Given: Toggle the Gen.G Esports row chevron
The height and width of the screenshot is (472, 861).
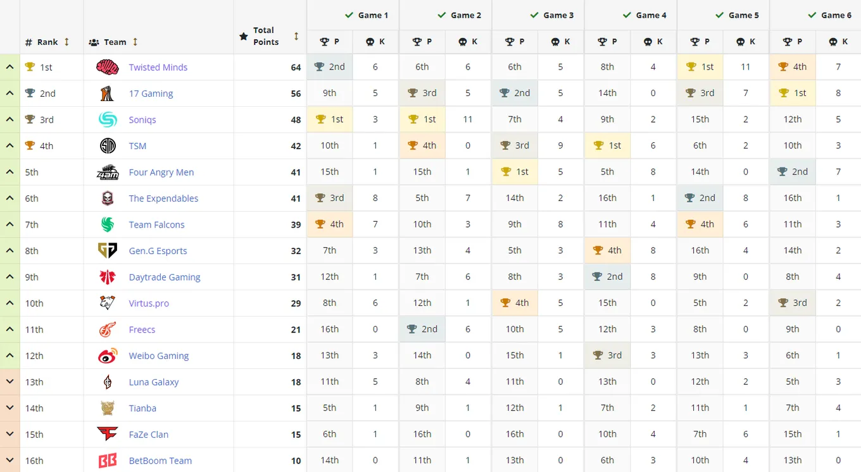Looking at the screenshot, I should (x=9, y=251).
